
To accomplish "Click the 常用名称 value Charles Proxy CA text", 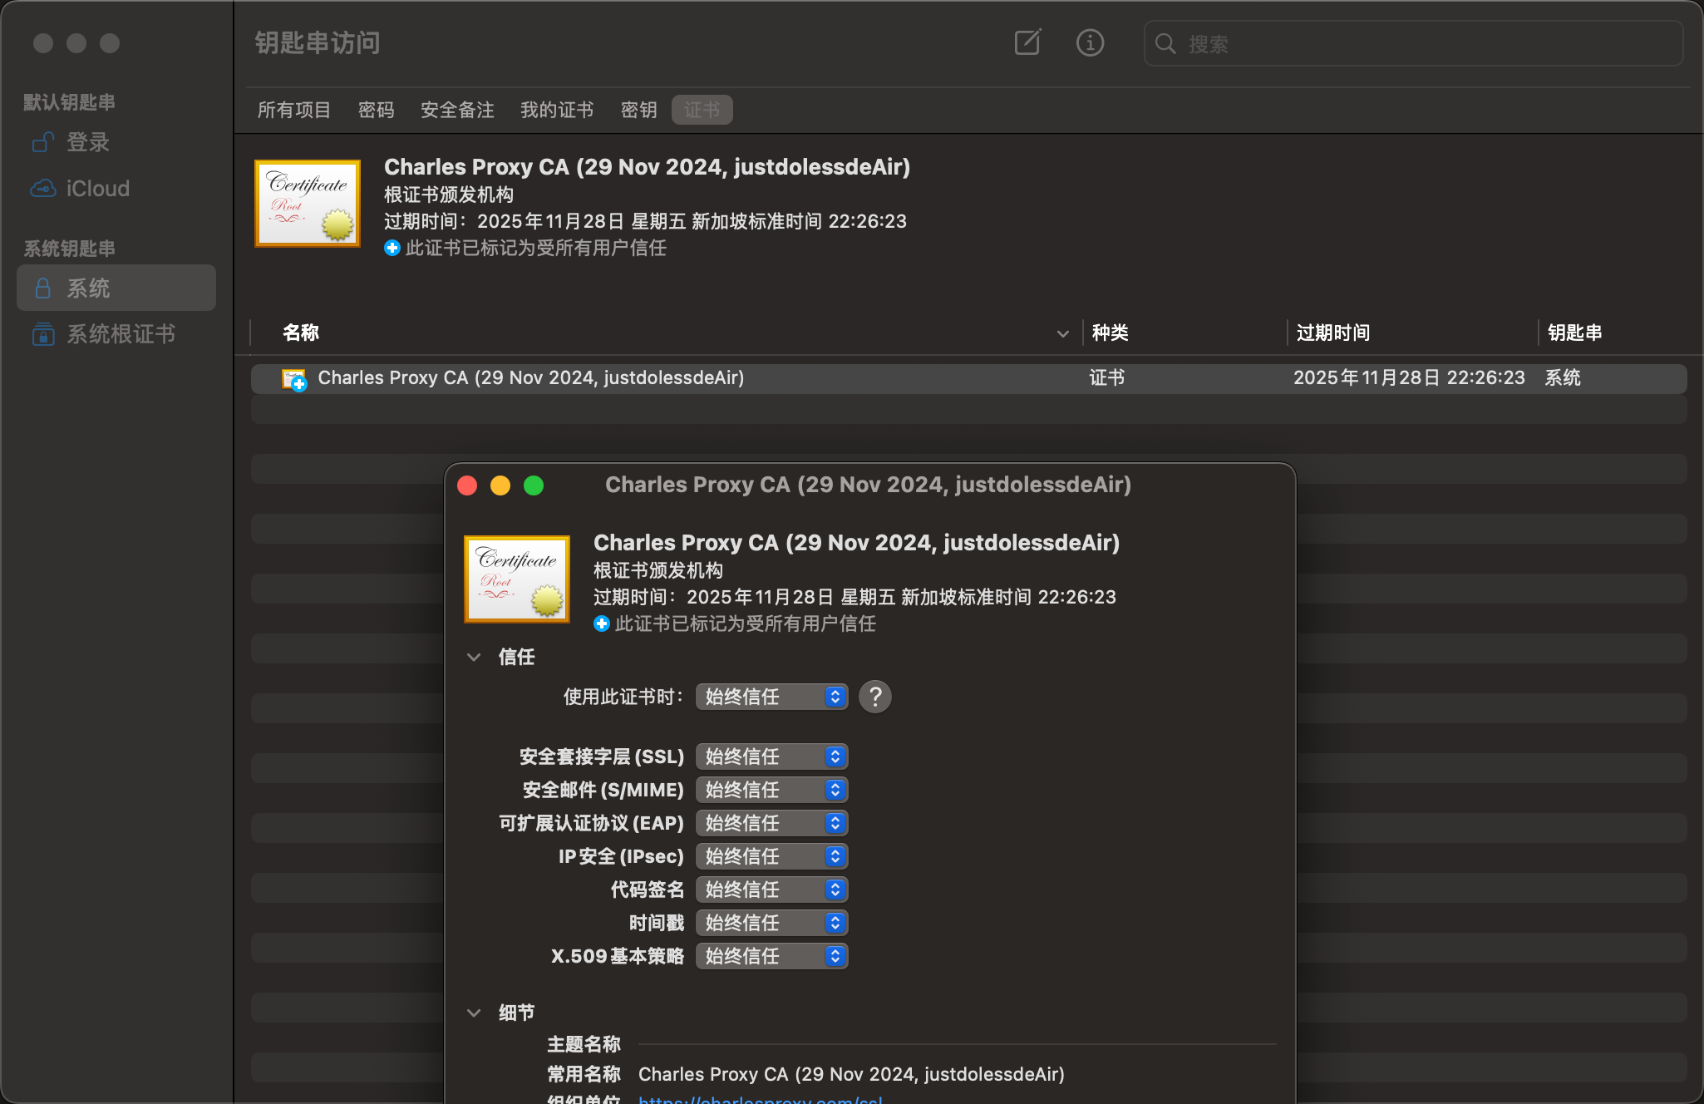I will pyautogui.click(x=851, y=1074).
